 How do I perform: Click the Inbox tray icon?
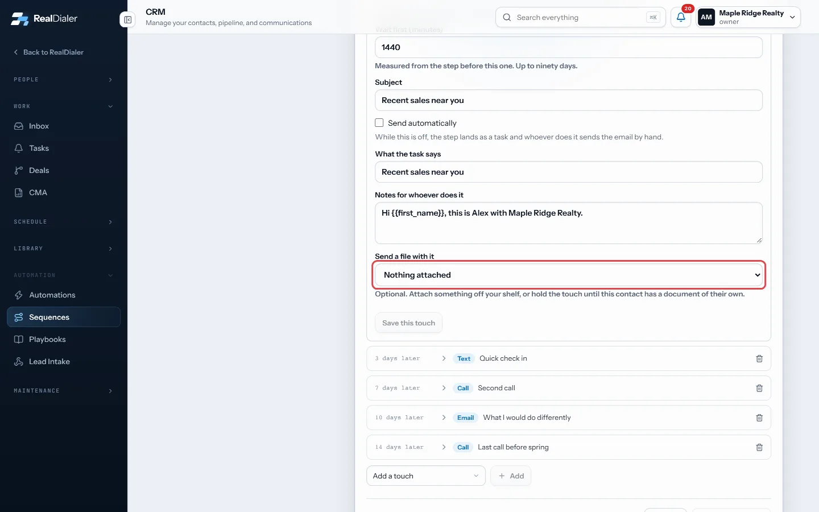pos(19,126)
